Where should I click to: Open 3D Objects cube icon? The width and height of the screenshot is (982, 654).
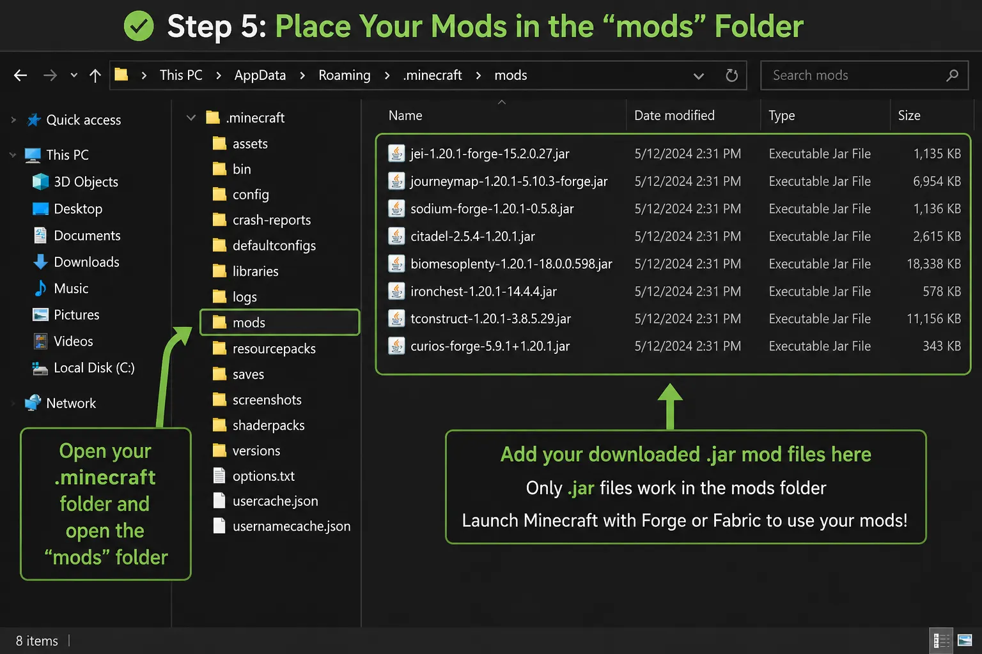tap(40, 182)
